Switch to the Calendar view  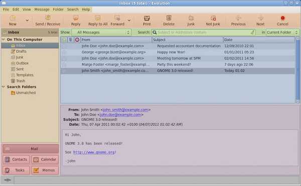click(45, 159)
